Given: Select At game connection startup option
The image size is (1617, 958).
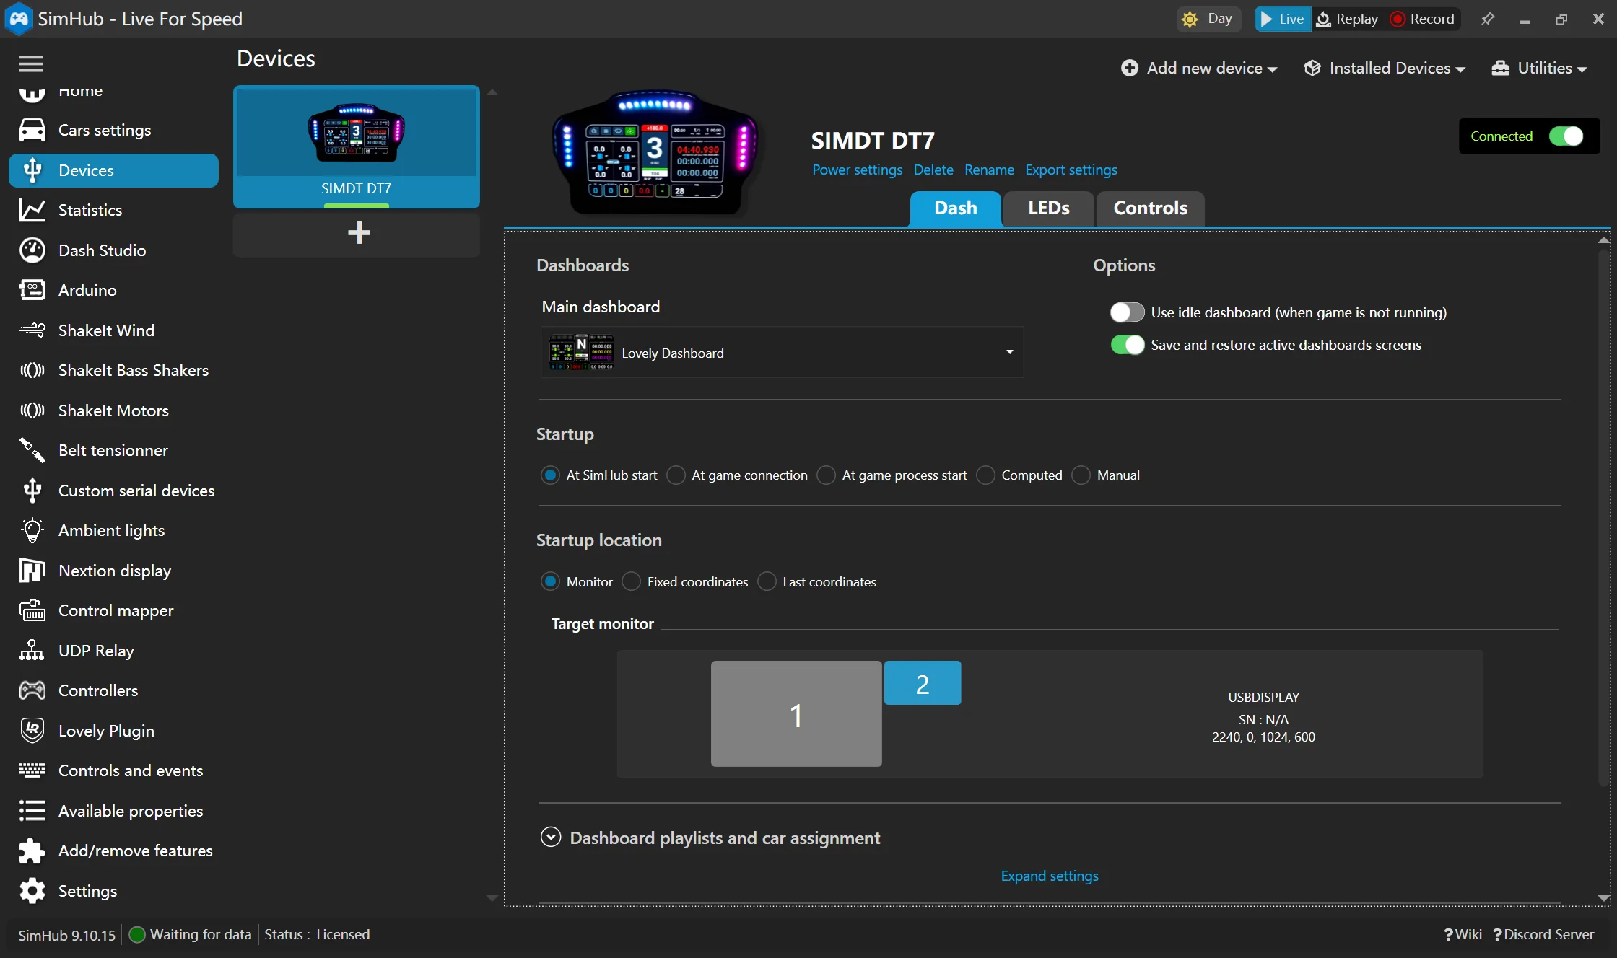Looking at the screenshot, I should click(676, 475).
